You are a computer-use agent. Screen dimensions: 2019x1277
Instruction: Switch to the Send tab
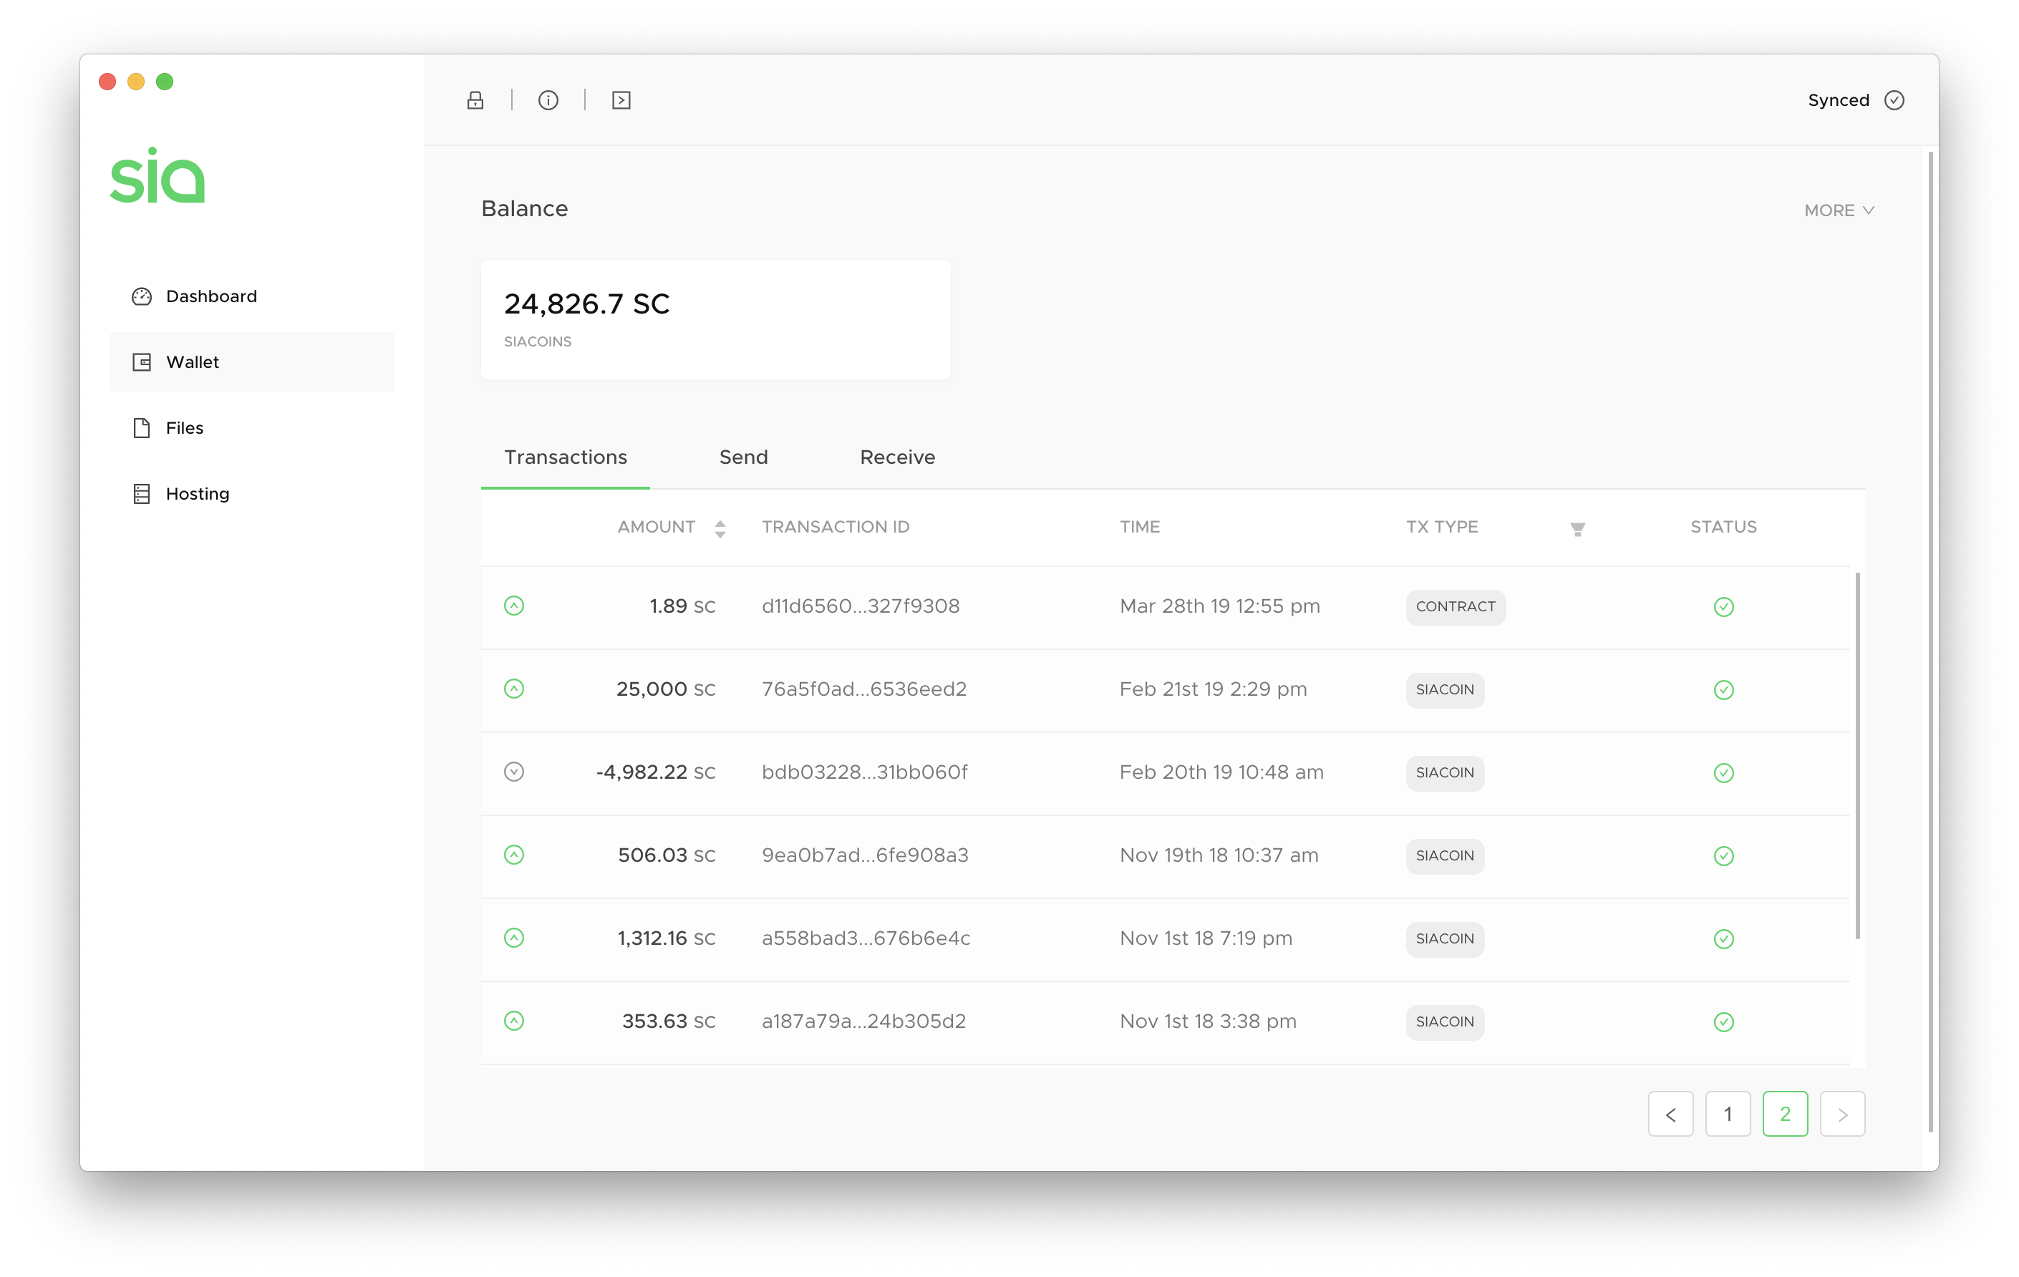[743, 457]
